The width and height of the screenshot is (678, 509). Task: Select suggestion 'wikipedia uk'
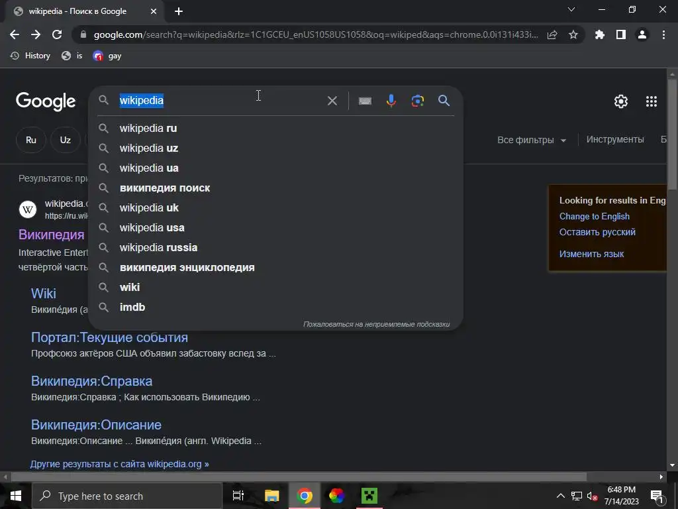(276, 207)
